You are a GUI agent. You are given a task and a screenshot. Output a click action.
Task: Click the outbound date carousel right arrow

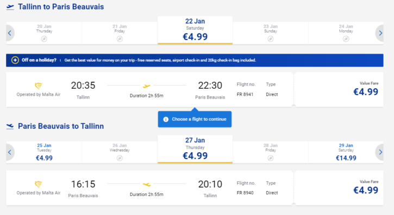(380, 33)
